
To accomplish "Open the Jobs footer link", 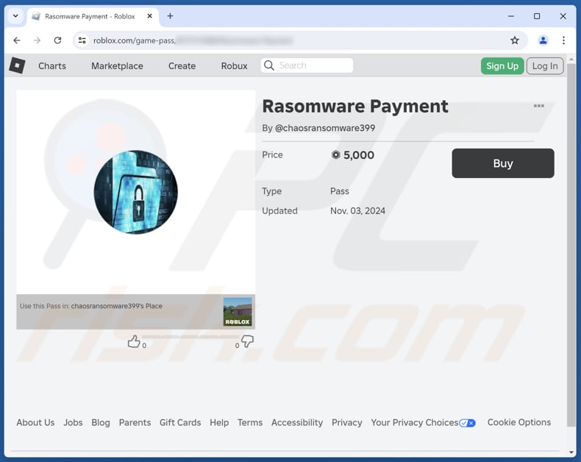I will [x=73, y=422].
